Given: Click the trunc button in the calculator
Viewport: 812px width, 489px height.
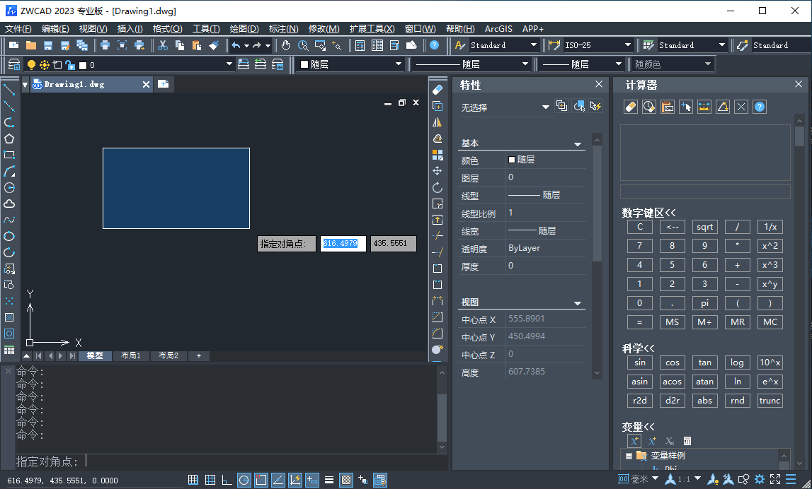Looking at the screenshot, I should (x=770, y=401).
